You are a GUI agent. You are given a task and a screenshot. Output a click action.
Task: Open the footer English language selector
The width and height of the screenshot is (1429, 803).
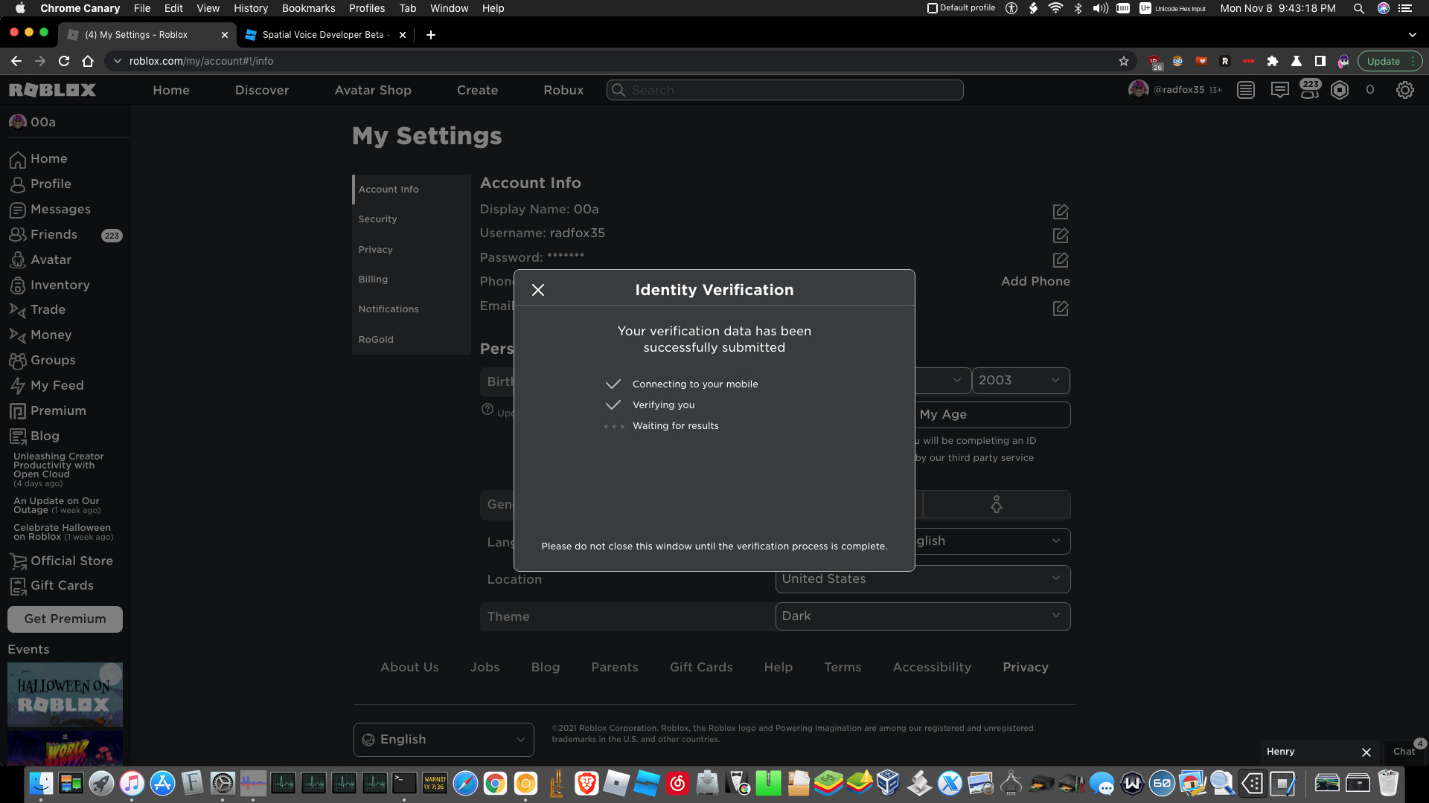tap(444, 739)
